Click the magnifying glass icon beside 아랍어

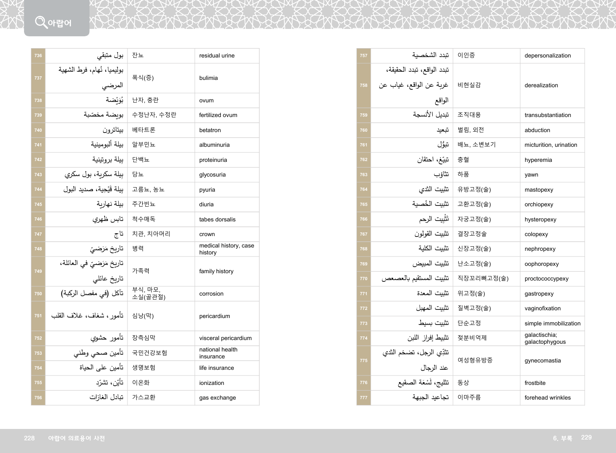41,22
